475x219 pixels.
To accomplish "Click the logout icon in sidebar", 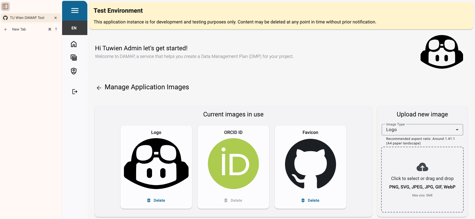I will 75,92.
